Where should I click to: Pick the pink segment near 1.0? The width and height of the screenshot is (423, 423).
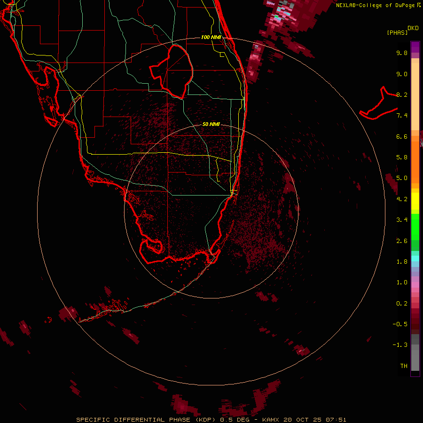click(415, 285)
